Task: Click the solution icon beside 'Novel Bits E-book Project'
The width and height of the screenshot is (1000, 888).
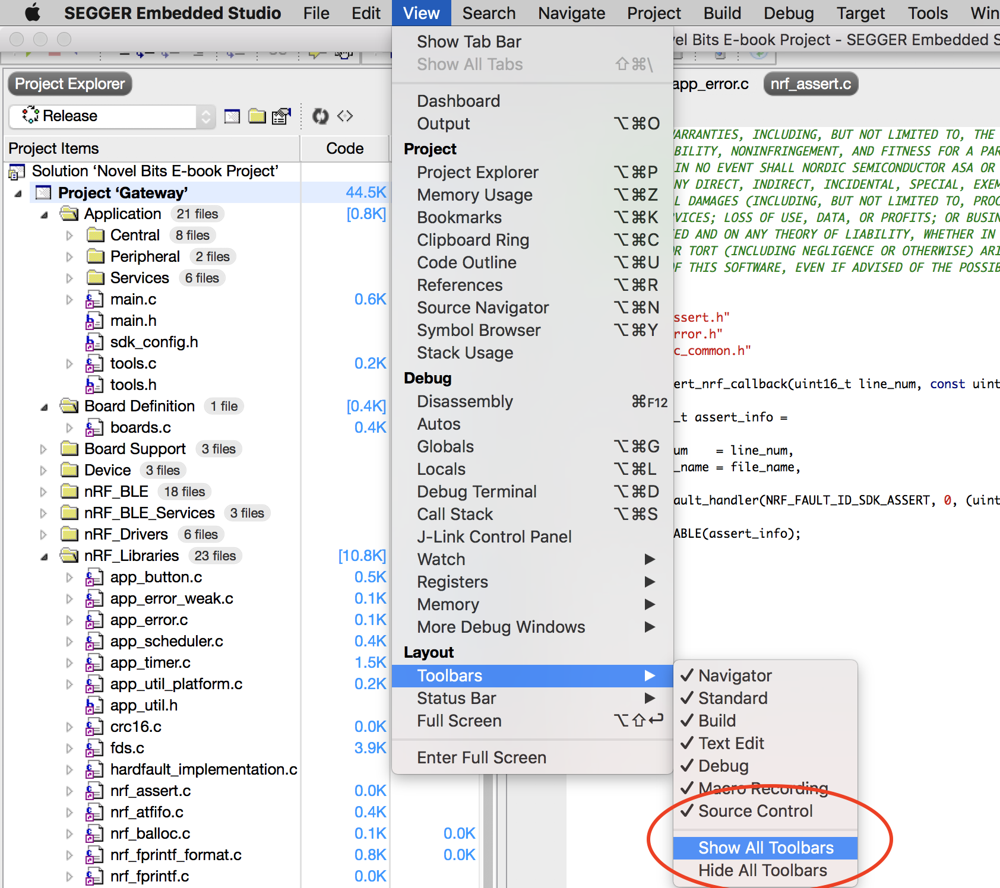Action: 17,172
